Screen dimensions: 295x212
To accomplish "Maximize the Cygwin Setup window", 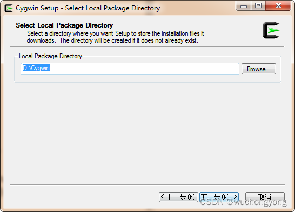I will [x=258, y=6].
